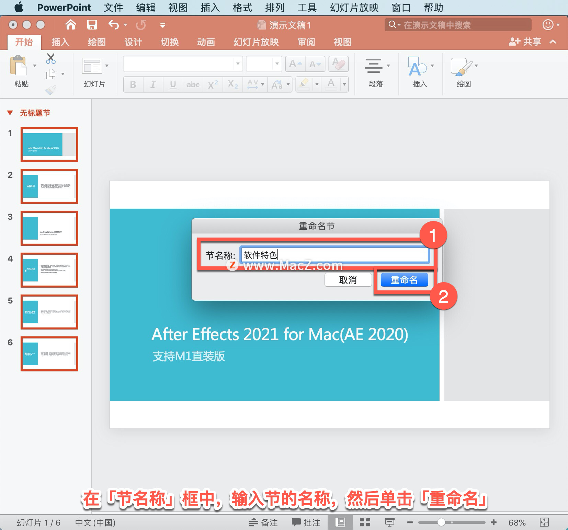568x530 pixels.
Task: Select the Normal view button
Action: 340,522
